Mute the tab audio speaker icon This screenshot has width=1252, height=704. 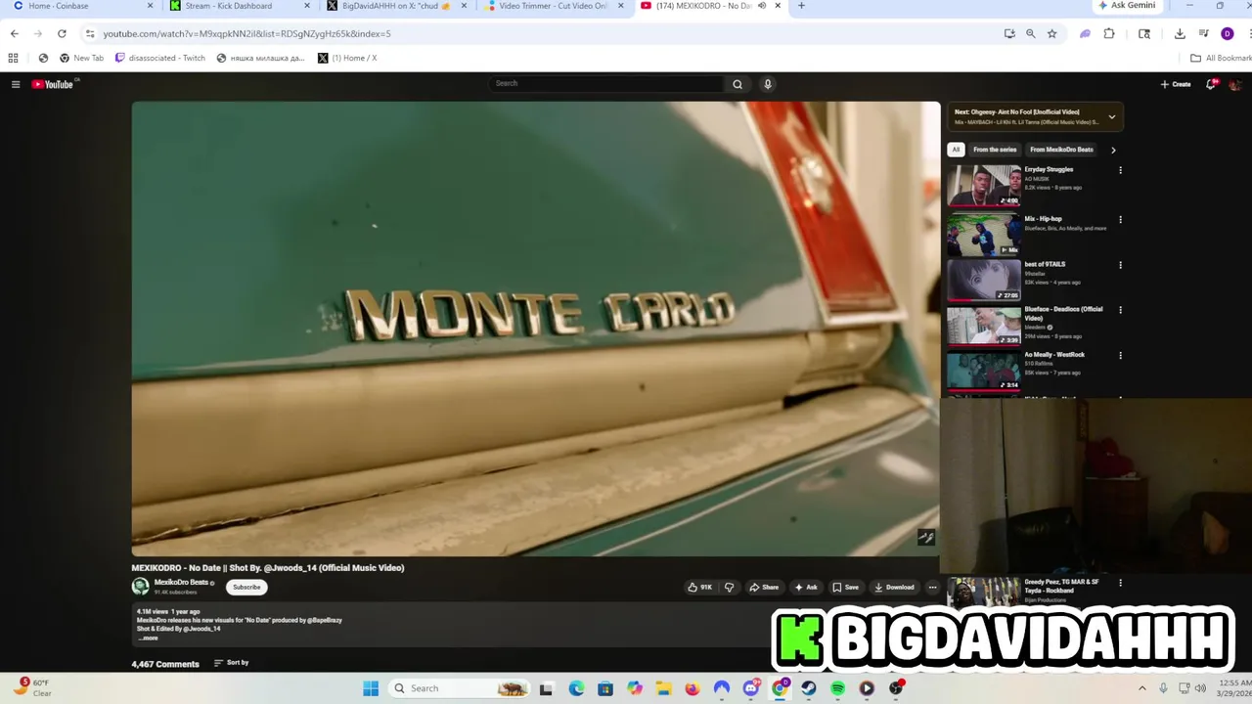pyautogui.click(x=762, y=6)
